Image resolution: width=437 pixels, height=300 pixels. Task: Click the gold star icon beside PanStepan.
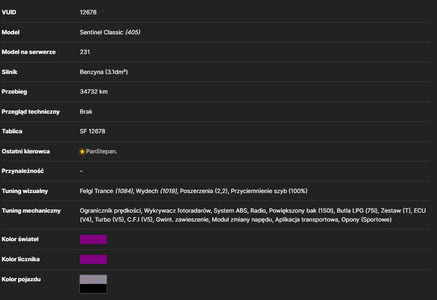[x=82, y=152]
